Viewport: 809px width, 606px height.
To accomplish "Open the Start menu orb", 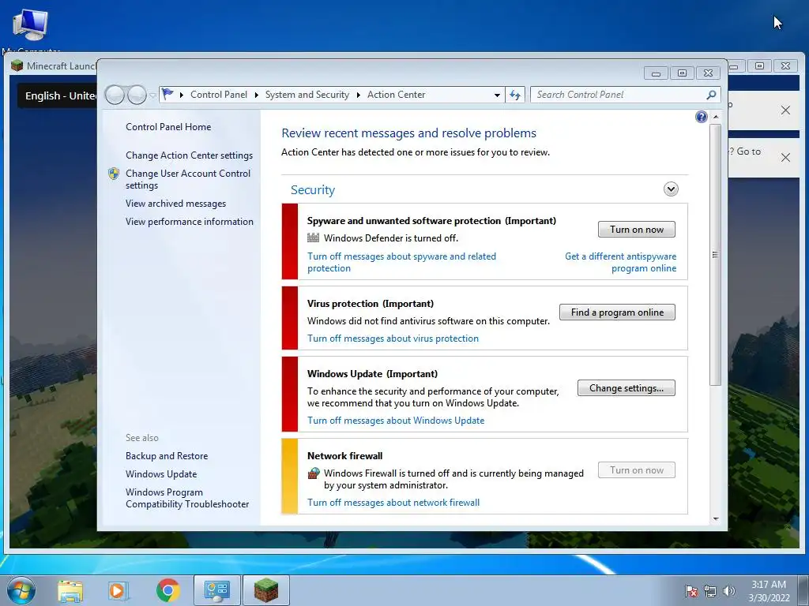I will pos(21,590).
